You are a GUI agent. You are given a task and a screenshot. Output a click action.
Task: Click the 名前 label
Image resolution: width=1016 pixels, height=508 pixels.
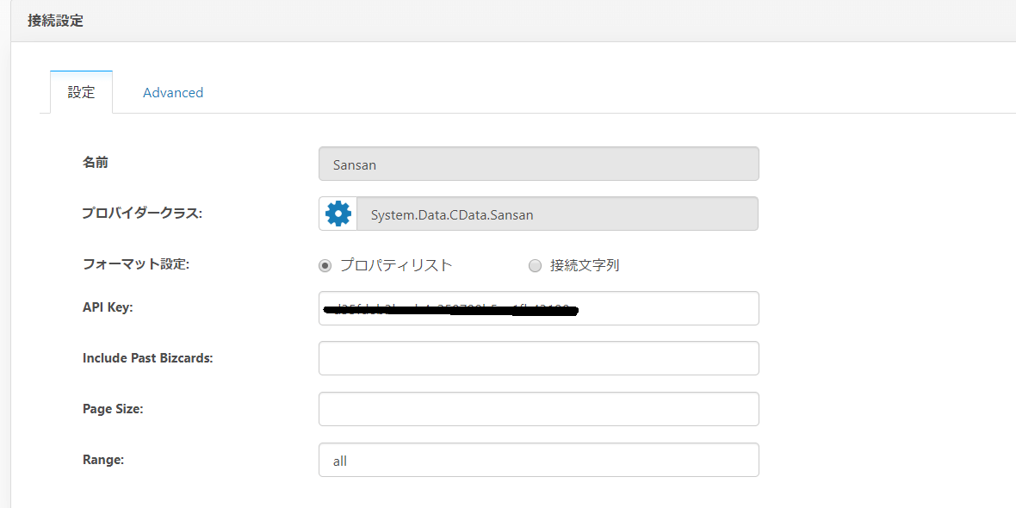96,163
